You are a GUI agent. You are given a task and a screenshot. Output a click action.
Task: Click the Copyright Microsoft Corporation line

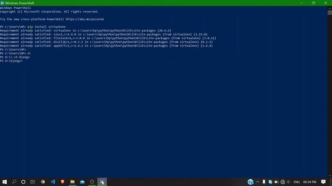(x=49, y=11)
